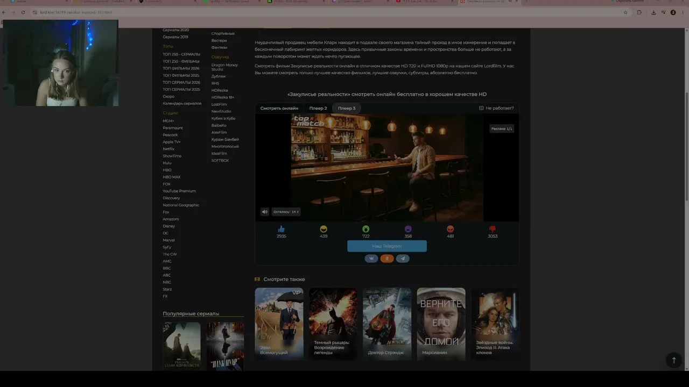The height and width of the screenshot is (387, 689).
Task: Switch to the Смотреть онлайн player tab
Action: tap(279, 108)
